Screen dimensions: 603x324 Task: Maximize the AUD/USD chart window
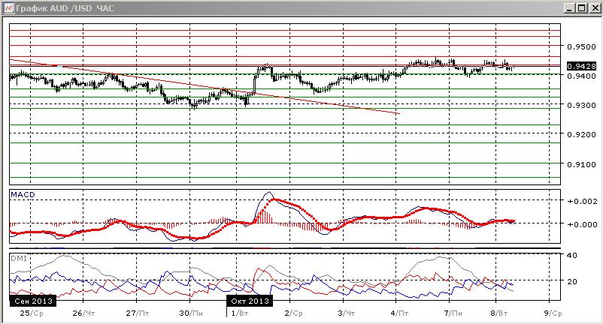tap(582, 8)
